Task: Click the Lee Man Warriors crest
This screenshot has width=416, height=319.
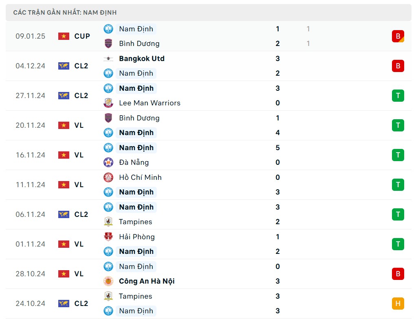Action: pyautogui.click(x=108, y=103)
